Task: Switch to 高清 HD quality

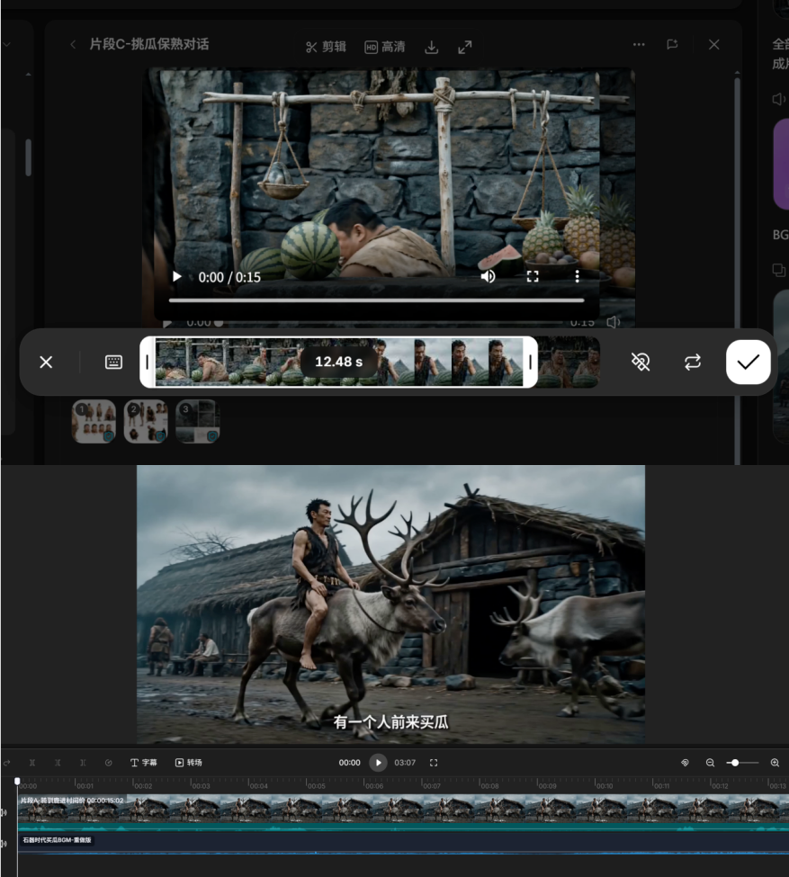Action: (x=385, y=47)
